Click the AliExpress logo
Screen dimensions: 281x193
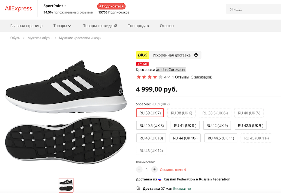tap(18, 9)
